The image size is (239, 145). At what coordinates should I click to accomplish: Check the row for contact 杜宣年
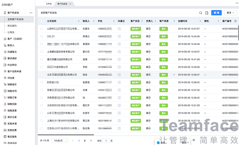[x=41, y=113]
